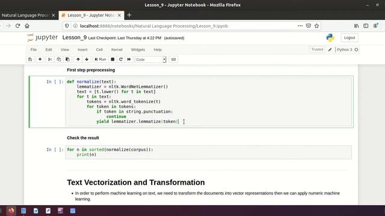Open the text editor taskbar icon

[x=48, y=211]
